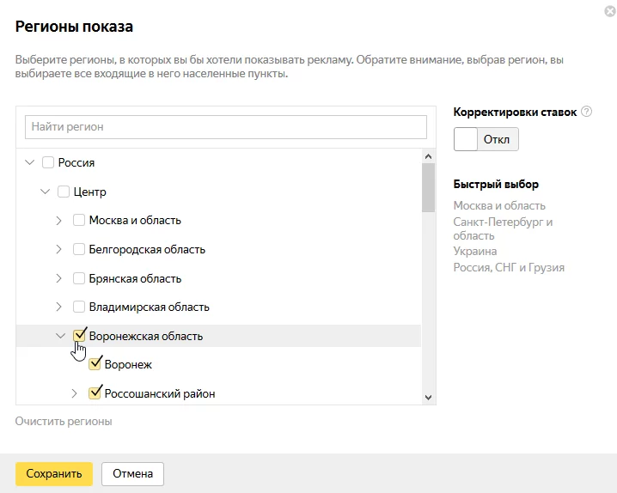Uncheck the Воронеж checkbox

pyautogui.click(x=95, y=364)
